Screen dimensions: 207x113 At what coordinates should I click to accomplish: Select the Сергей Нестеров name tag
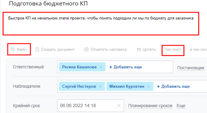pos(79,86)
